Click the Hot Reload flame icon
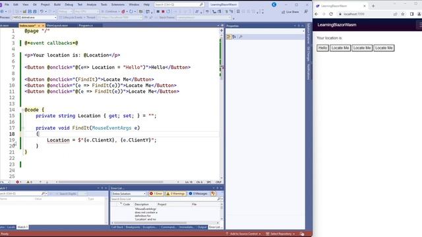 pos(123,12)
